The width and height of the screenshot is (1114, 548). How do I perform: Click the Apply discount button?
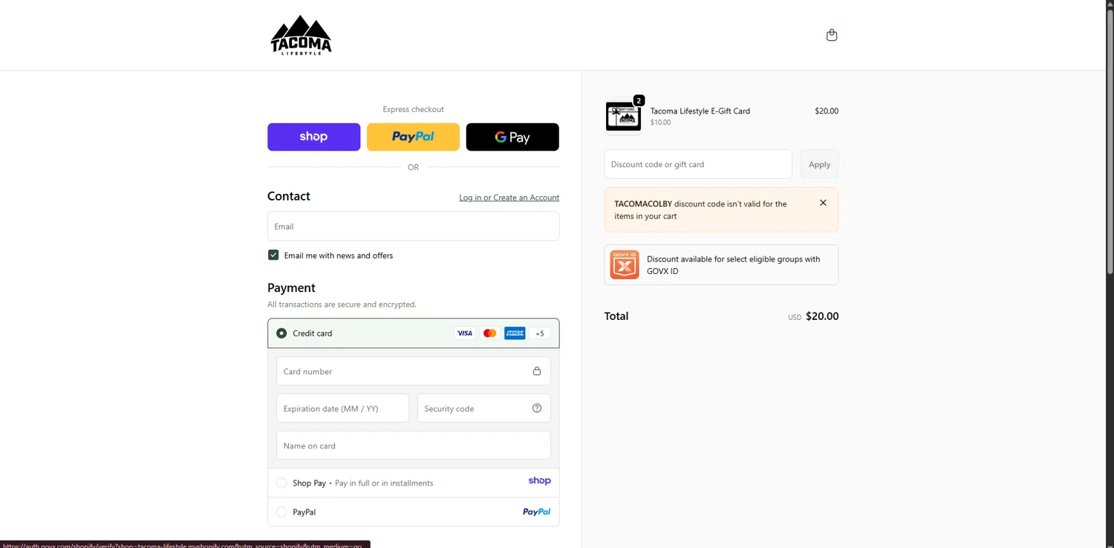click(819, 164)
